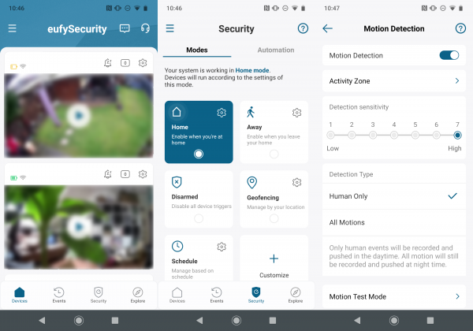The width and height of the screenshot is (473, 331).
Task: Open Devices tab in first screen
Action: coord(20,295)
